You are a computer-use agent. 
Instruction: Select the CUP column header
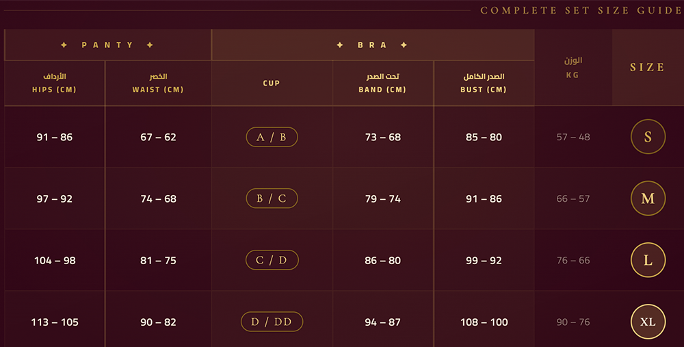272,83
